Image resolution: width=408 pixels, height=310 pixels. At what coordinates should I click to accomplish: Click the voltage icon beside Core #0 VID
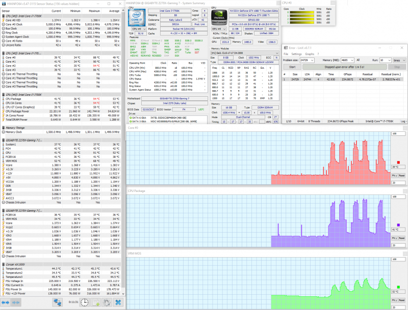coord(4,20)
